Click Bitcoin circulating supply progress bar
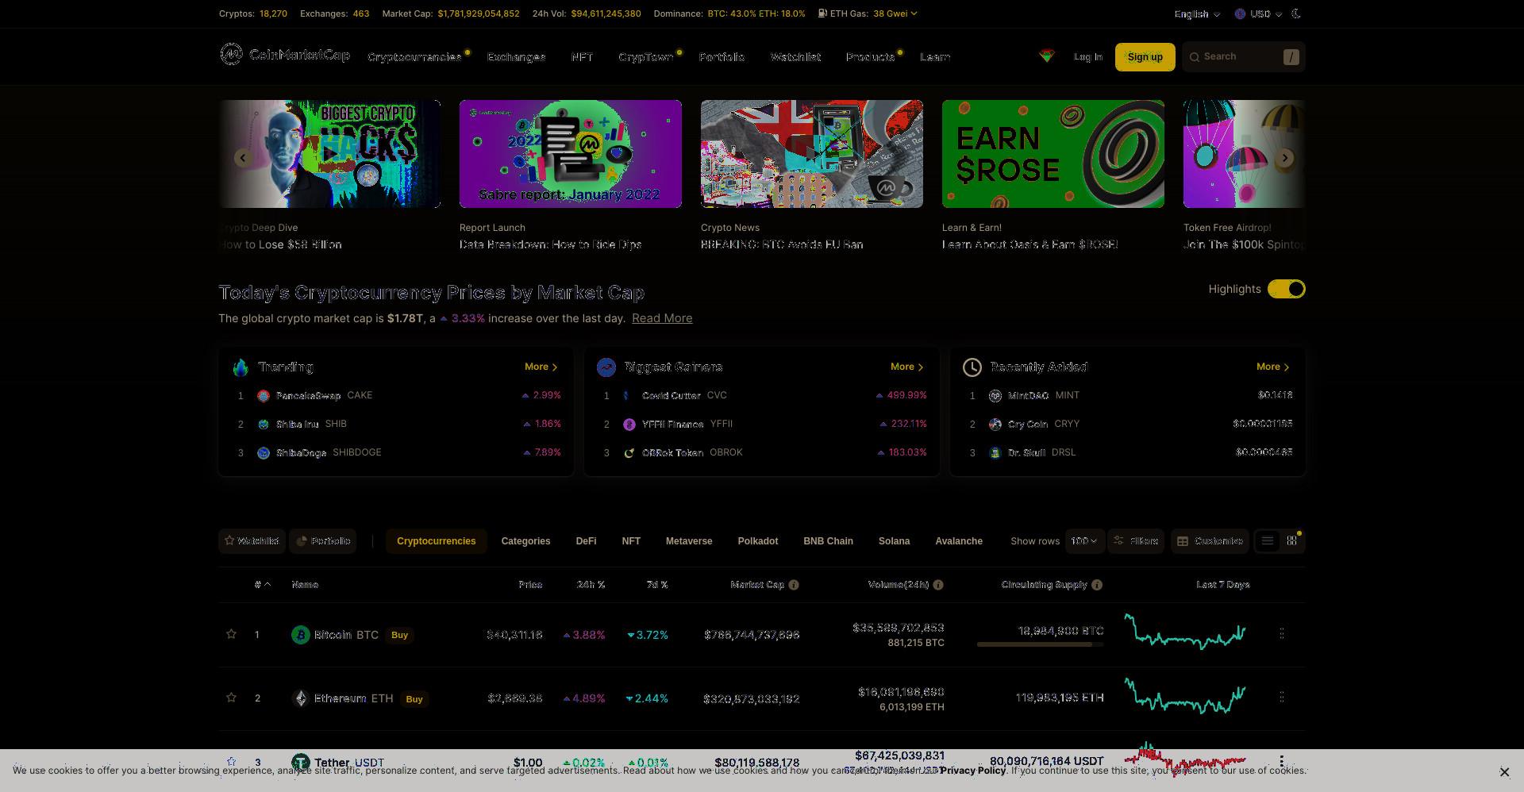This screenshot has width=1524, height=792. point(1040,644)
